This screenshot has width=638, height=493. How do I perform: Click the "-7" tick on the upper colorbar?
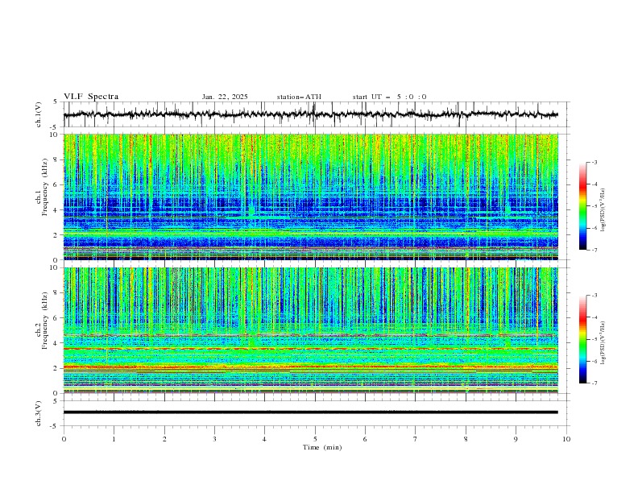(594, 250)
